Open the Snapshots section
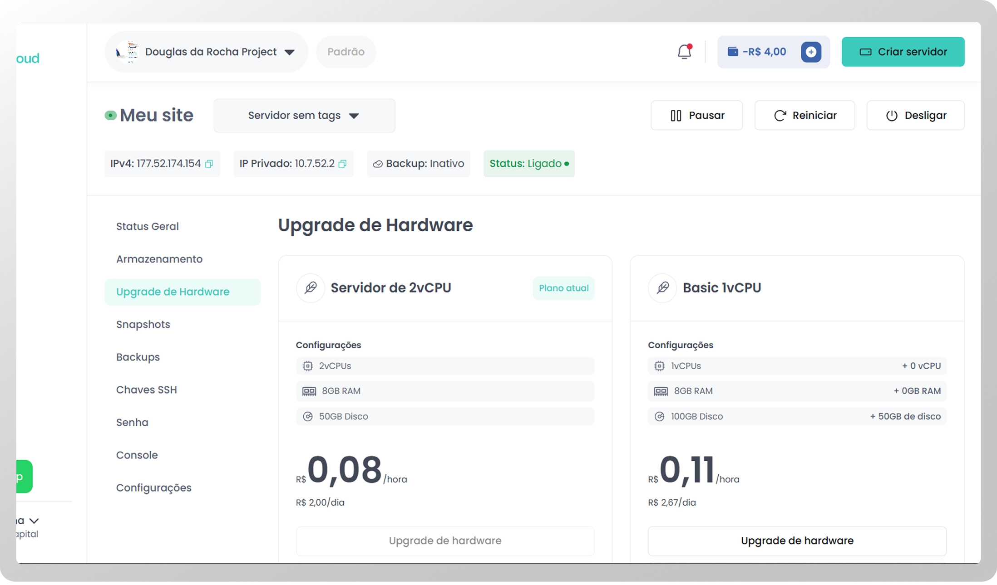Image resolution: width=997 pixels, height=585 pixels. tap(143, 324)
